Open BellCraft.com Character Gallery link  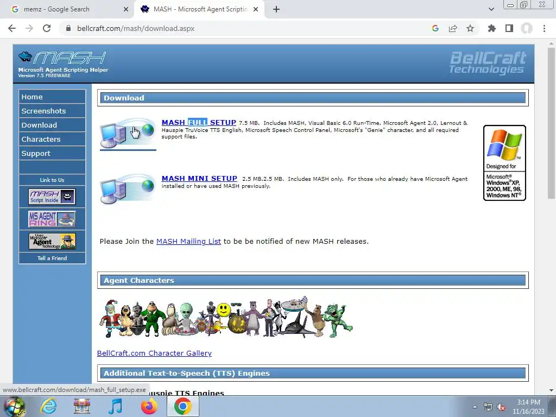pyautogui.click(x=154, y=353)
